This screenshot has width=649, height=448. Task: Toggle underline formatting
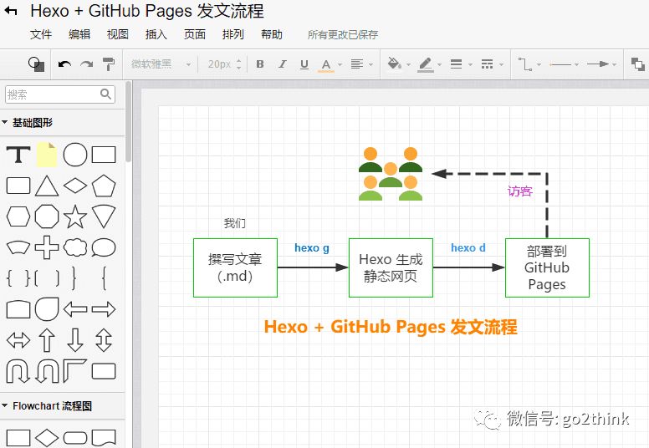pos(304,64)
